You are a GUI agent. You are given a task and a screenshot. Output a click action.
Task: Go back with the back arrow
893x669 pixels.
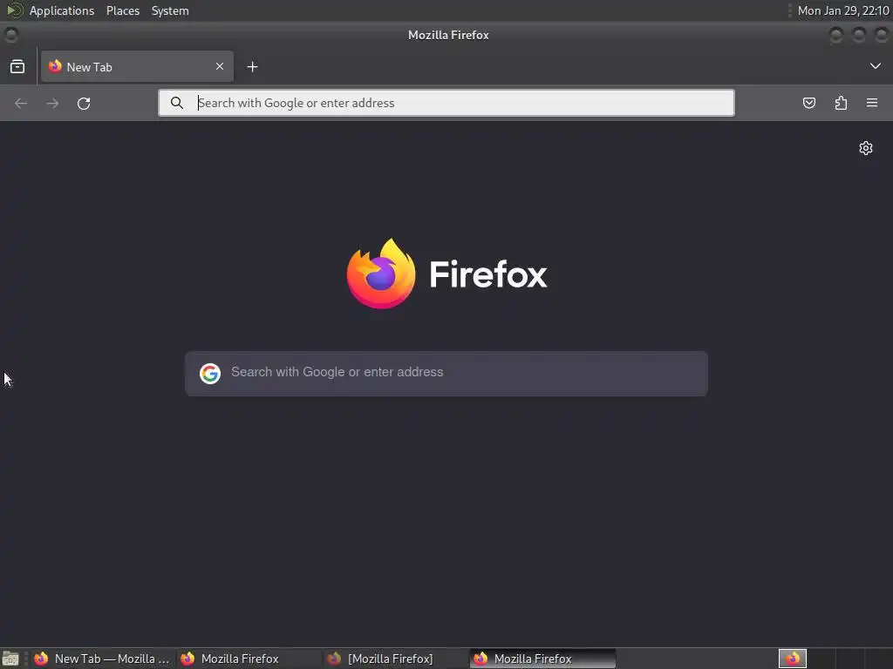pyautogui.click(x=21, y=103)
